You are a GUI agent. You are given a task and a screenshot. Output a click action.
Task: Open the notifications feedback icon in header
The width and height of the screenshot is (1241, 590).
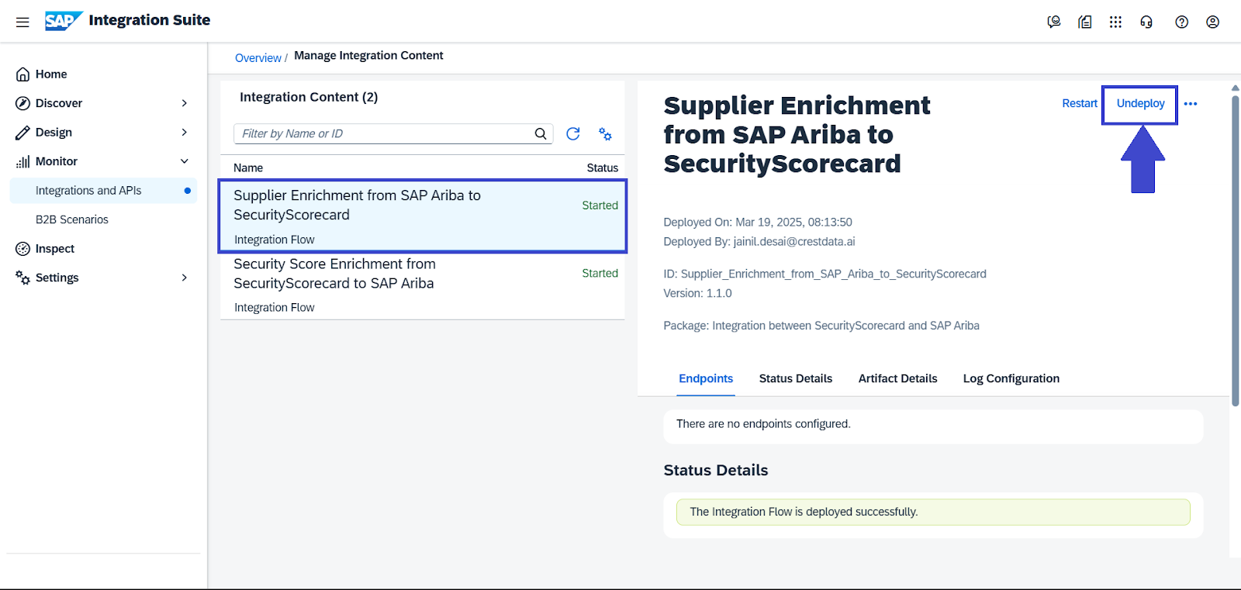1053,22
